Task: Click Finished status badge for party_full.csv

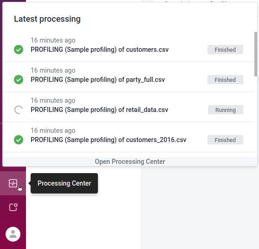Action: 225,80
